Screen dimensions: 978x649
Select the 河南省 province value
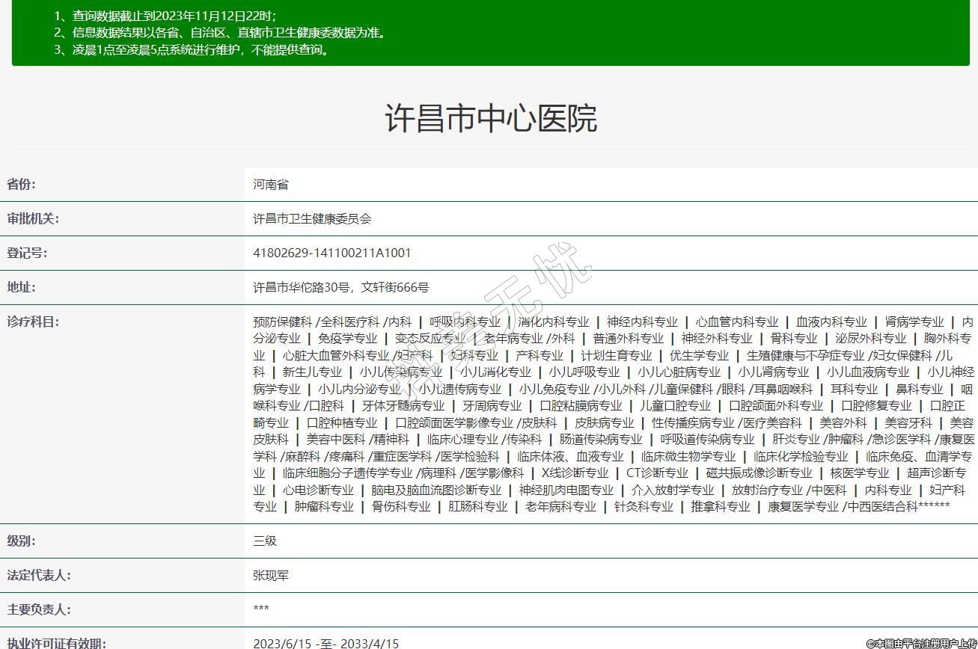pos(270,184)
